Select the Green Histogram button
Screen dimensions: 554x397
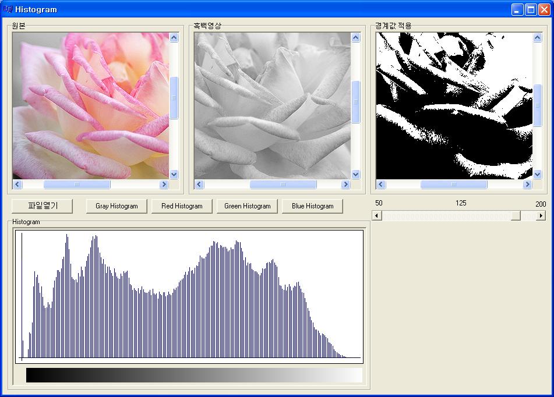click(247, 206)
